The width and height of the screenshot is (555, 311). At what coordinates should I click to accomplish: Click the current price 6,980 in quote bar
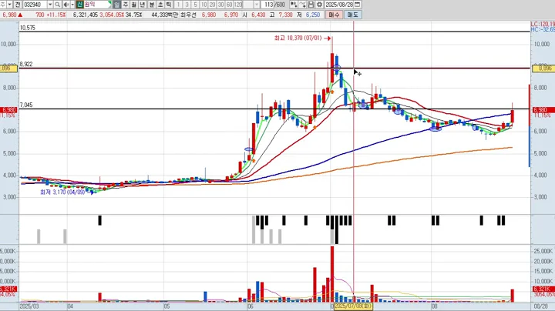coord(9,15)
